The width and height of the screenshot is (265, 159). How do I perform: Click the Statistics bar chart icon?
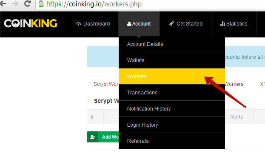222,24
